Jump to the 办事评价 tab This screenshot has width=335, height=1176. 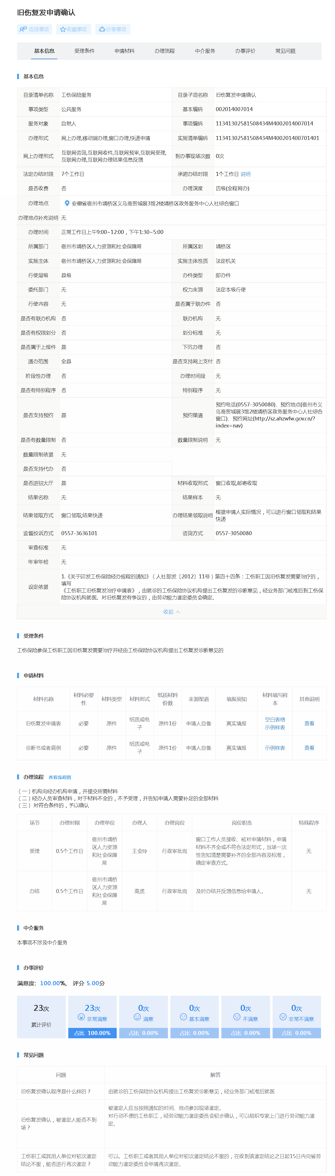[x=245, y=51]
